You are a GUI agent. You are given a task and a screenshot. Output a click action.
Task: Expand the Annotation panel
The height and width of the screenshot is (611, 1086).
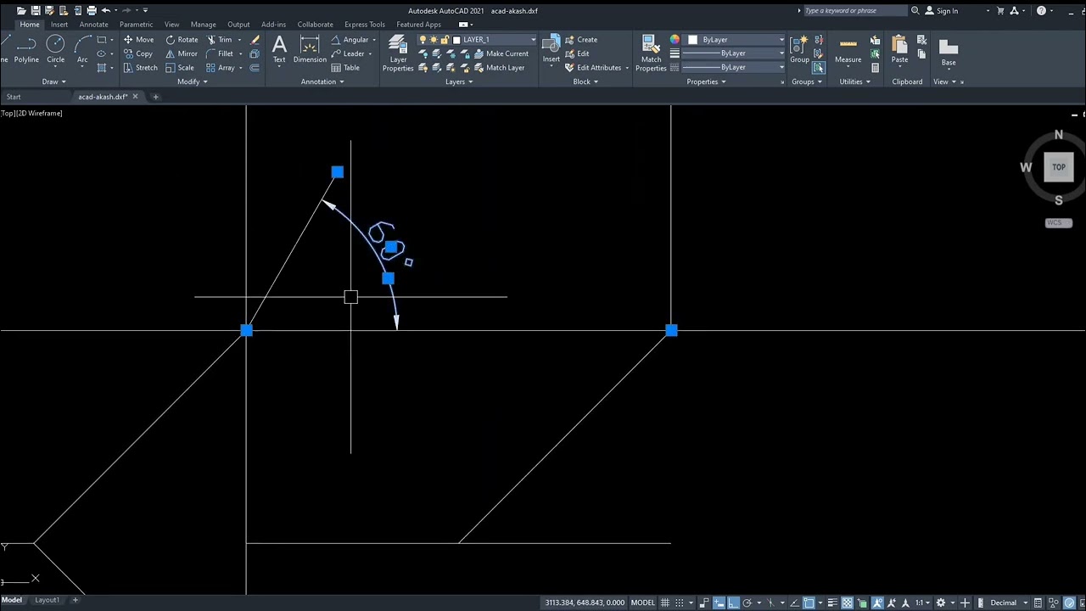pos(322,81)
